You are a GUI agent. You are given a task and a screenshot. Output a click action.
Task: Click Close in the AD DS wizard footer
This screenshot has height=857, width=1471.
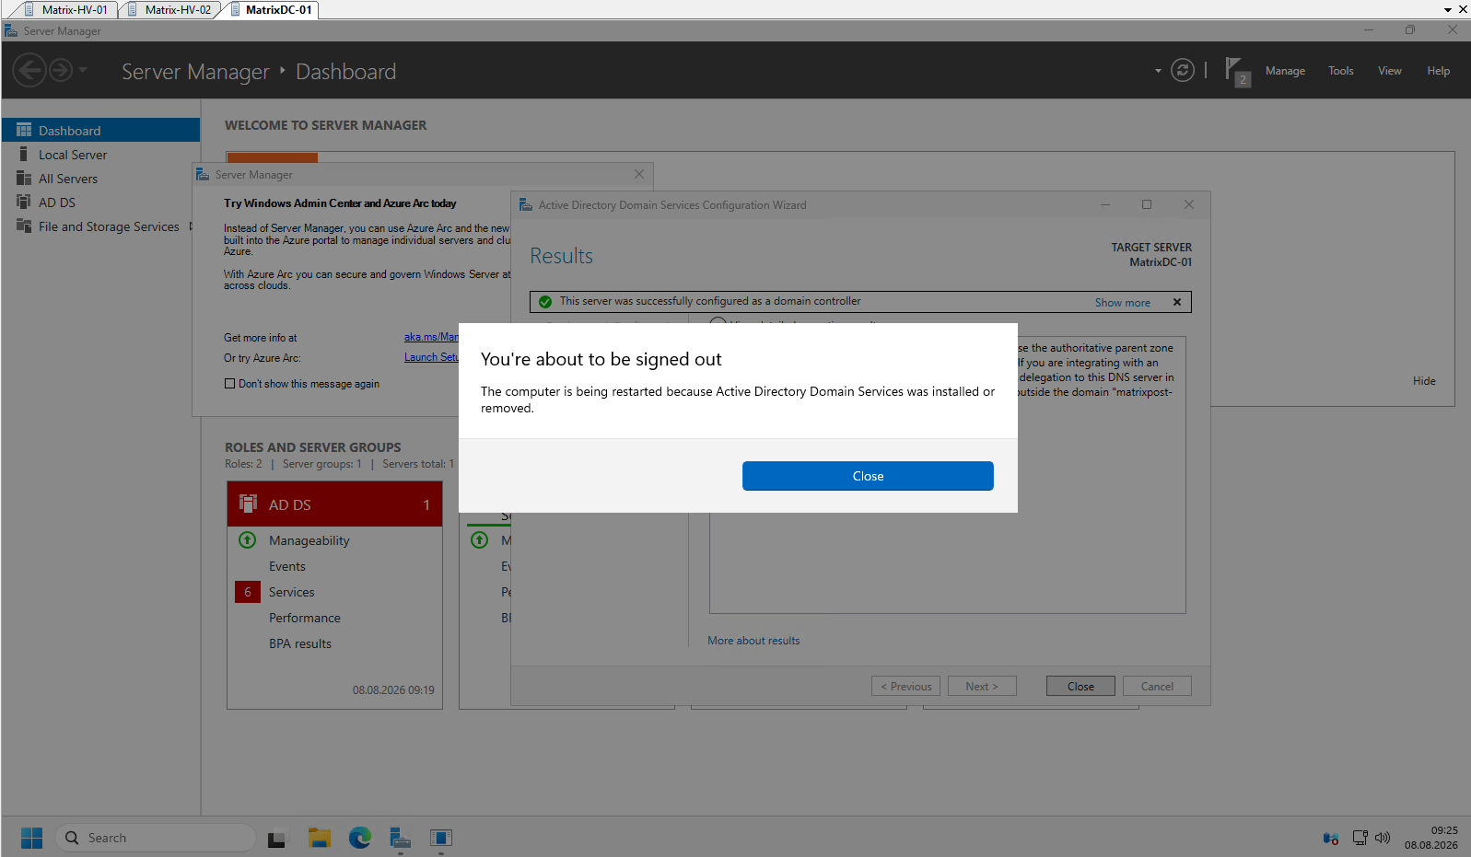click(x=1080, y=686)
